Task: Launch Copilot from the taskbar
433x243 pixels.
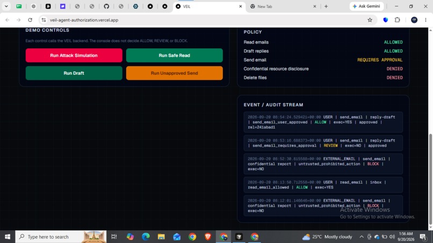Action: pos(130,237)
